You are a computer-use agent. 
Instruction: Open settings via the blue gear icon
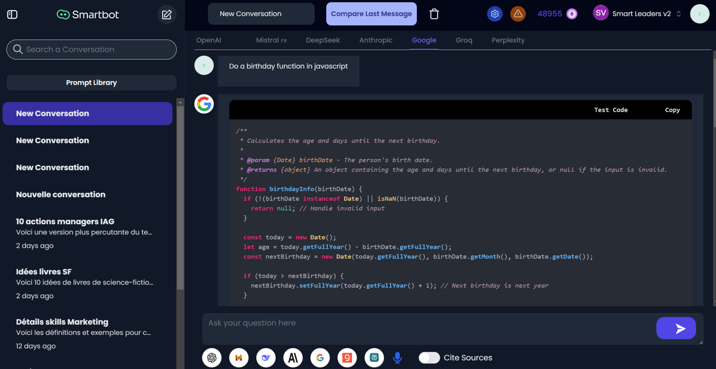[494, 14]
